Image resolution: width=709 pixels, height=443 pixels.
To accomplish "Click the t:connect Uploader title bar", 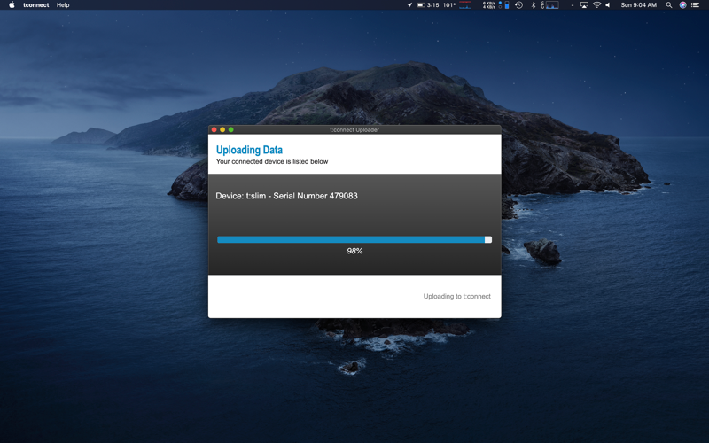I will coord(354,129).
